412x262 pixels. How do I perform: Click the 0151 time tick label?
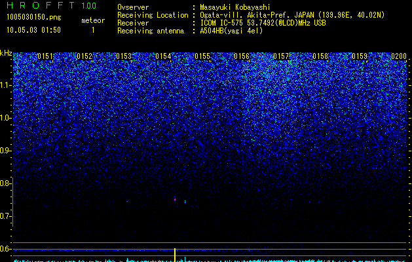[x=45, y=56]
